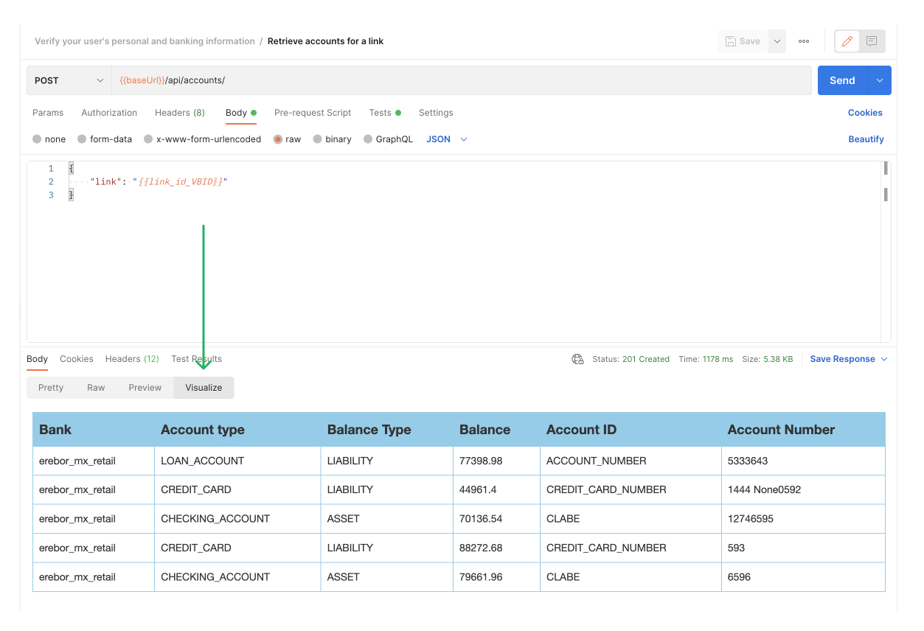924x631 pixels.
Task: Select the raw body option
Action: pyautogui.click(x=287, y=139)
